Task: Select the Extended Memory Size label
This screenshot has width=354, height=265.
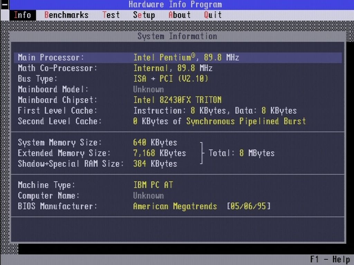Action: 64,153
